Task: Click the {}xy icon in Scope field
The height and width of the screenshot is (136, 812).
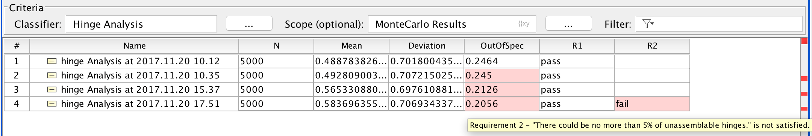Action: pos(524,24)
